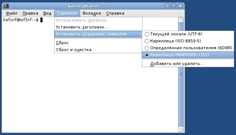Click the terminal icon in the title bar
Viewport: 236px width, 135px height.
point(6,6)
